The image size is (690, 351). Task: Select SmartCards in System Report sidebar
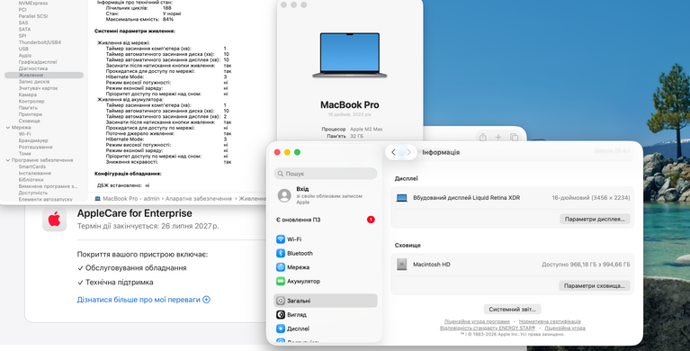tap(32, 166)
